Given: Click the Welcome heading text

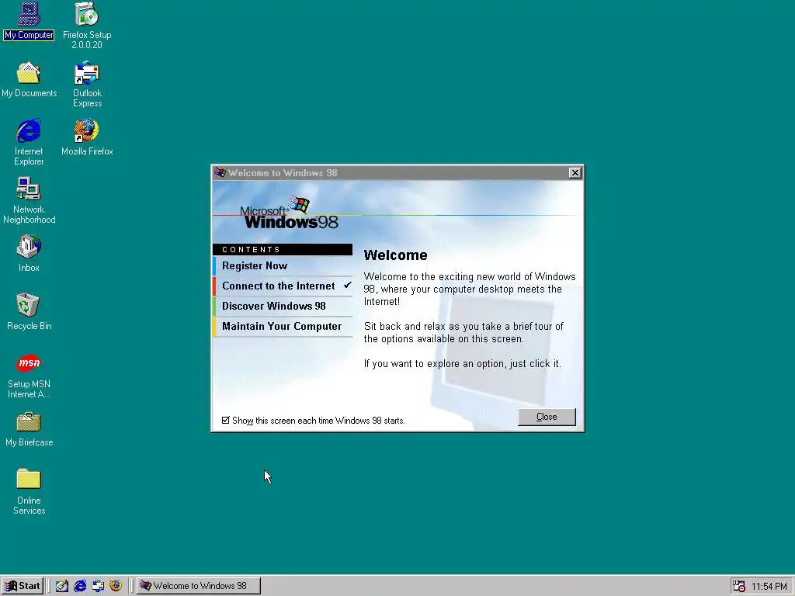Looking at the screenshot, I should pos(395,255).
